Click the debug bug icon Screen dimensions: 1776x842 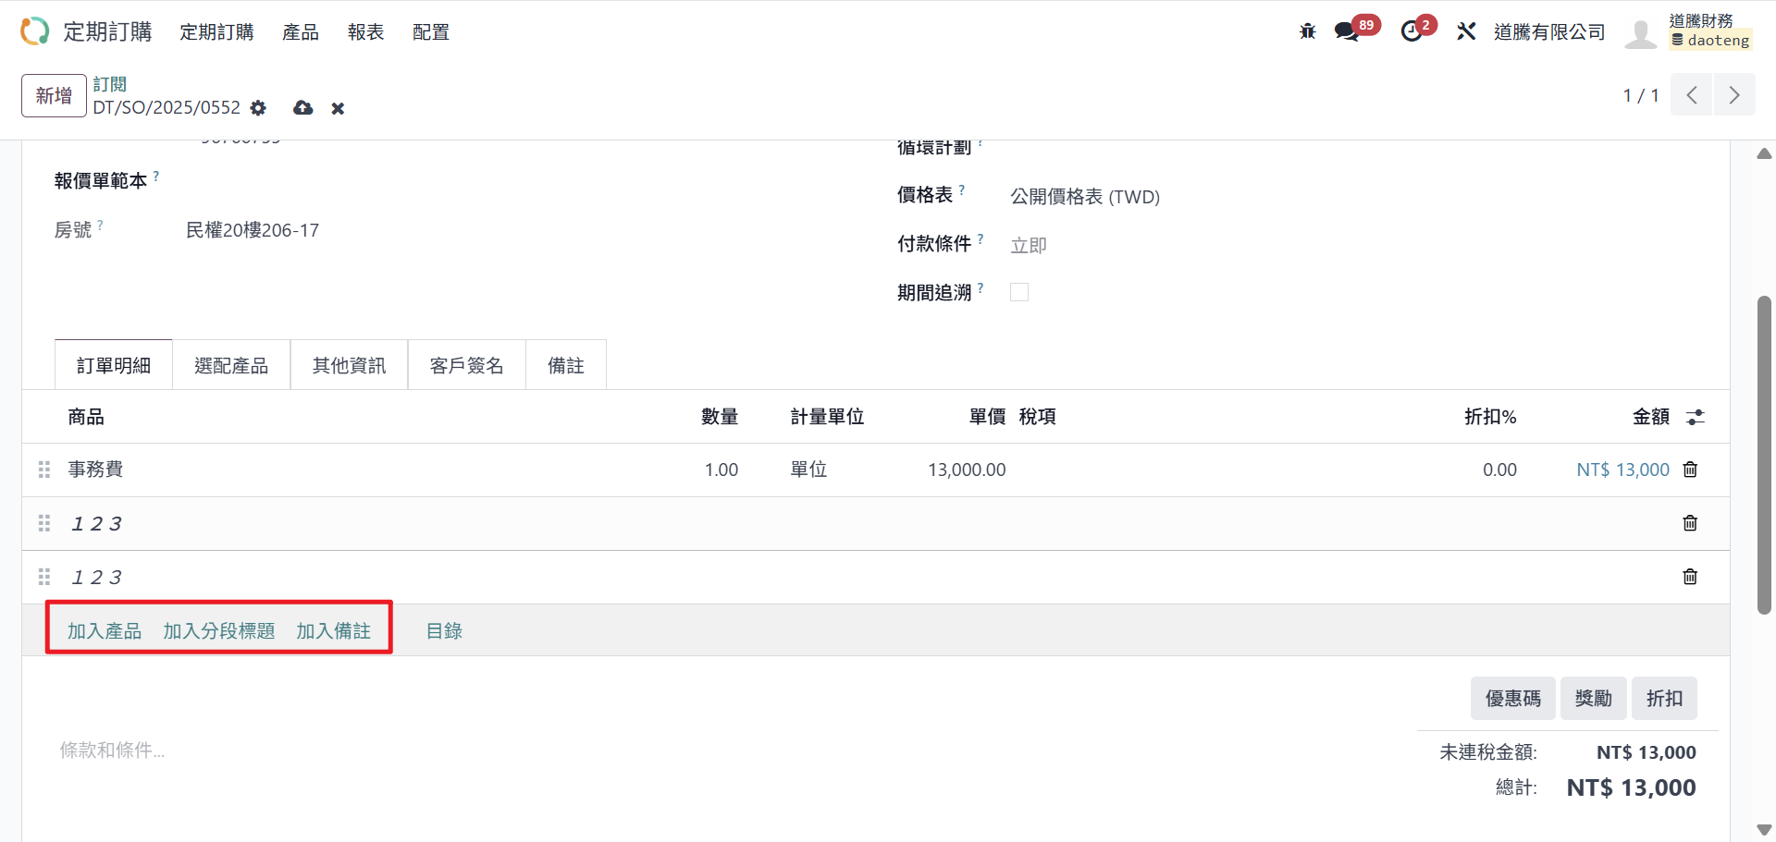click(x=1307, y=31)
